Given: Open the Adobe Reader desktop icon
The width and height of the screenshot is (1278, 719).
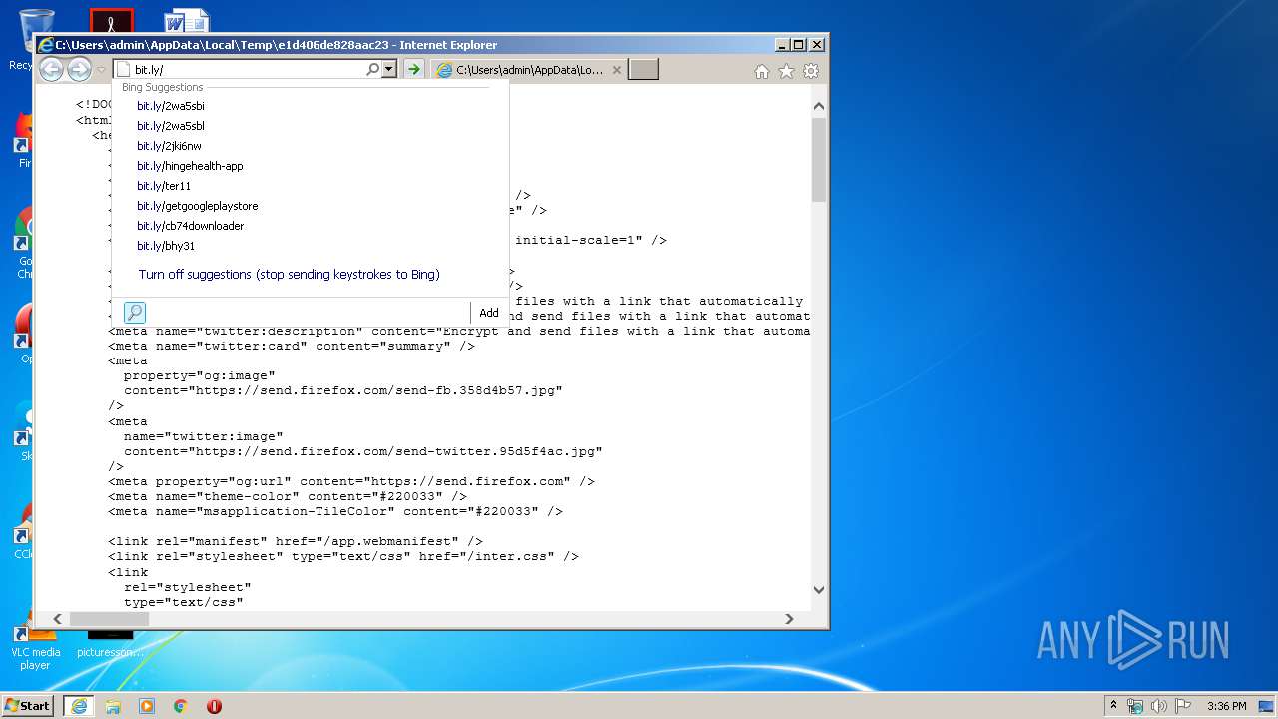Looking at the screenshot, I should (x=111, y=20).
